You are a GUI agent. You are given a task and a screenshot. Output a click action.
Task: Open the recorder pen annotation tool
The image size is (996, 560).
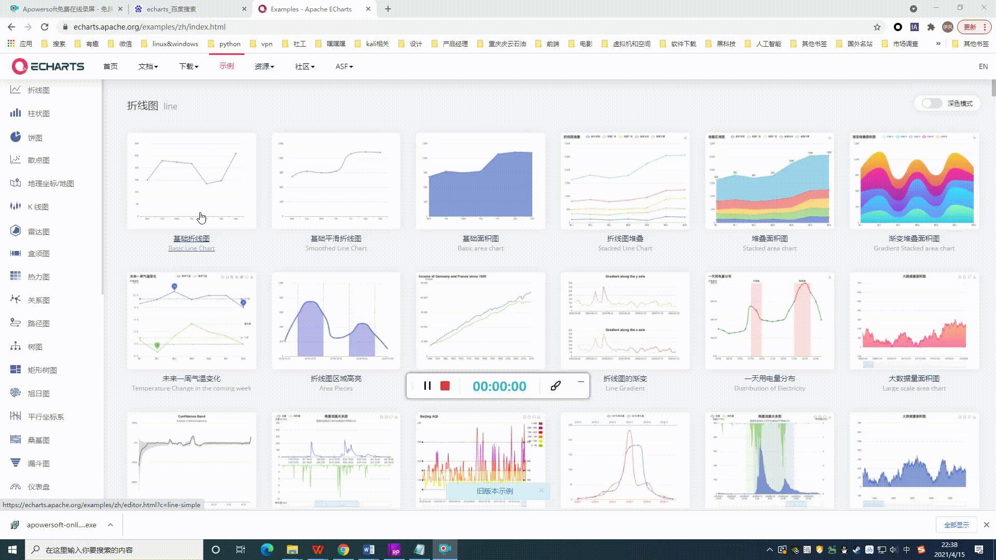[556, 386]
